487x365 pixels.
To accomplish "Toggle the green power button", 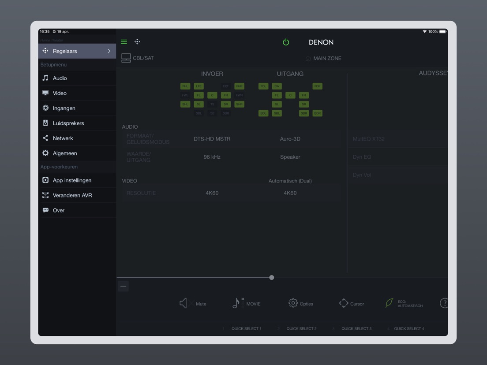I will click(x=286, y=42).
